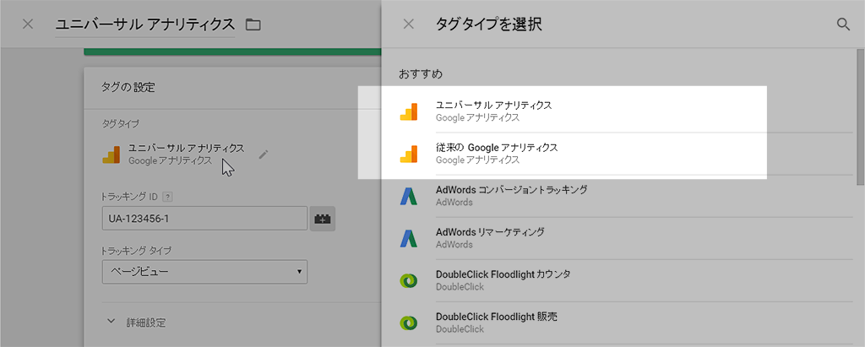This screenshot has height=347, width=865.
Task: Click the DoubleClick Floodlight カウンタ logo
Action: click(x=409, y=280)
